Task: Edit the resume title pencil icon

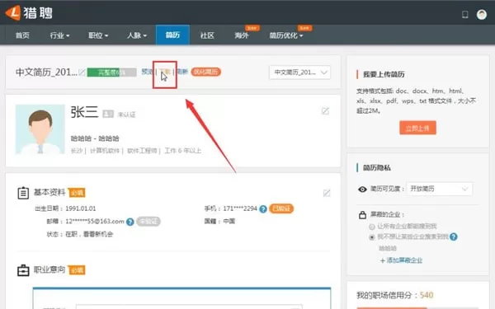Action: 82,73
